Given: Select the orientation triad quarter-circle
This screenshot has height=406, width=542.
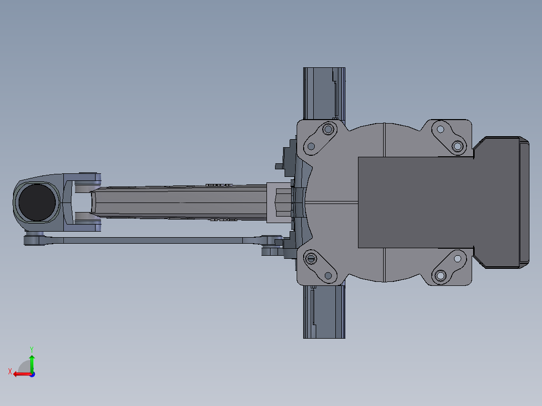Looking at the screenshot, I should pos(24,366).
